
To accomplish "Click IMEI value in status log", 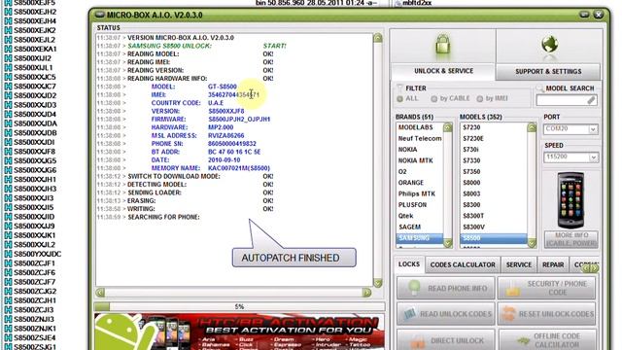I will pyautogui.click(x=233, y=95).
